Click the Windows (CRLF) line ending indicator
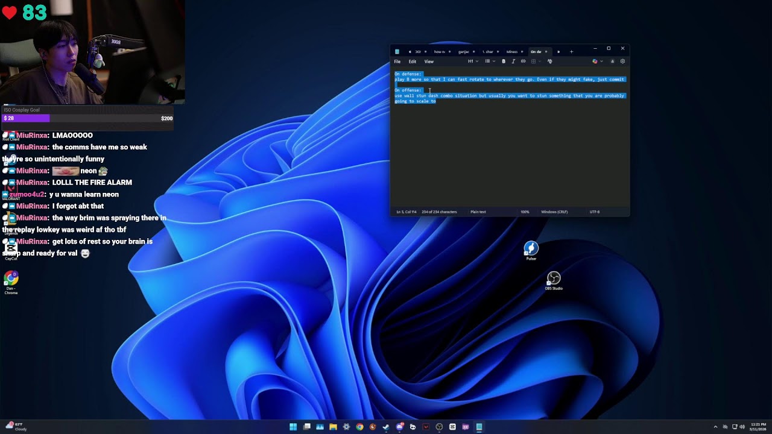 pyautogui.click(x=554, y=212)
